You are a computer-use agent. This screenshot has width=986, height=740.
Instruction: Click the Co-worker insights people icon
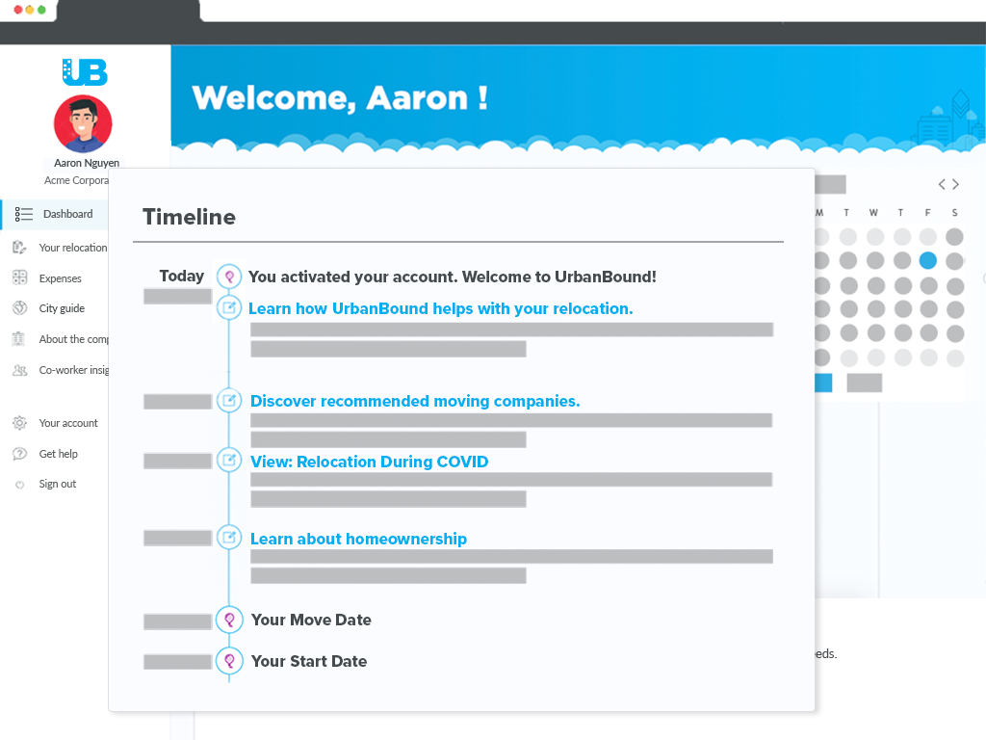click(19, 370)
